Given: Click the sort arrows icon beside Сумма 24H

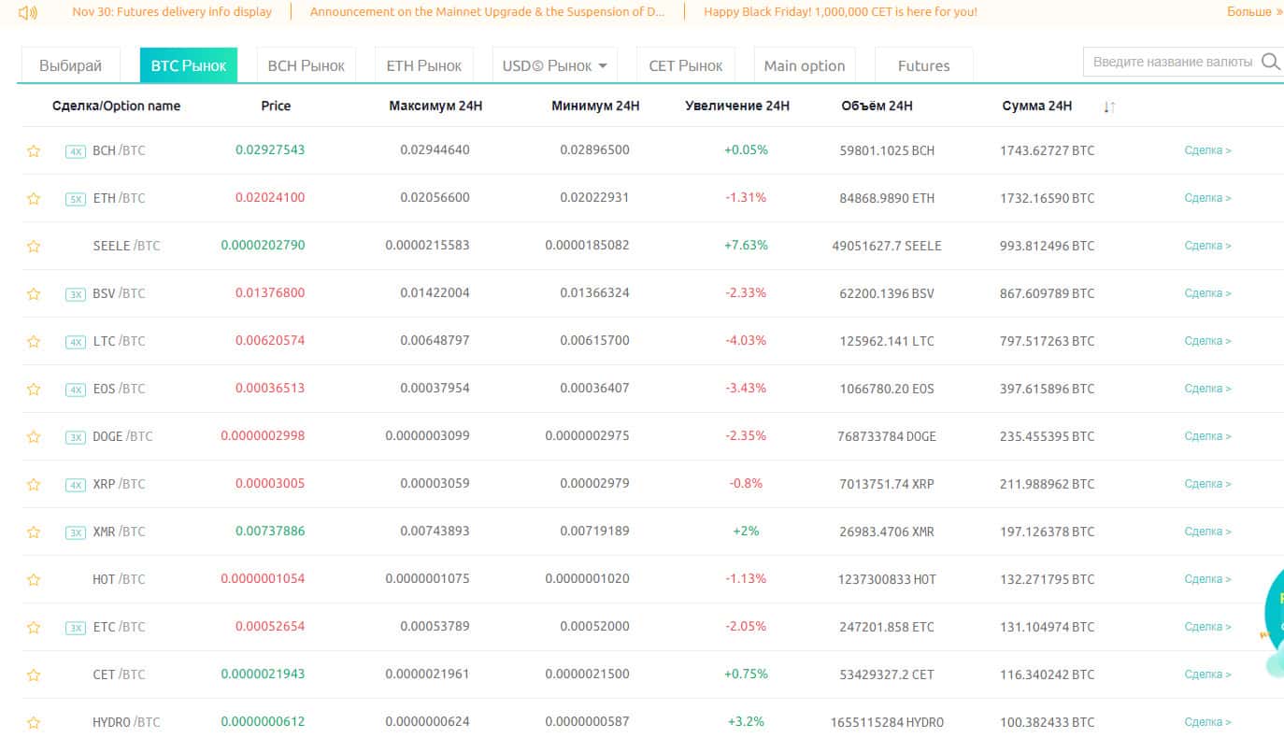Looking at the screenshot, I should point(1109,106).
